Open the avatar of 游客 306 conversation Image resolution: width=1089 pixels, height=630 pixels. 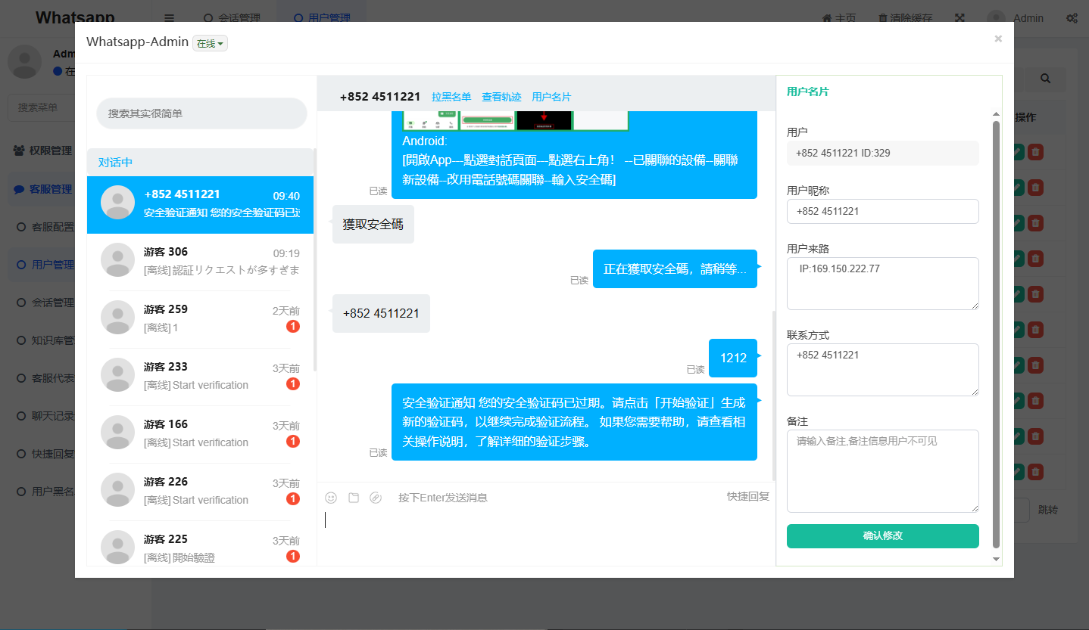[x=118, y=260]
